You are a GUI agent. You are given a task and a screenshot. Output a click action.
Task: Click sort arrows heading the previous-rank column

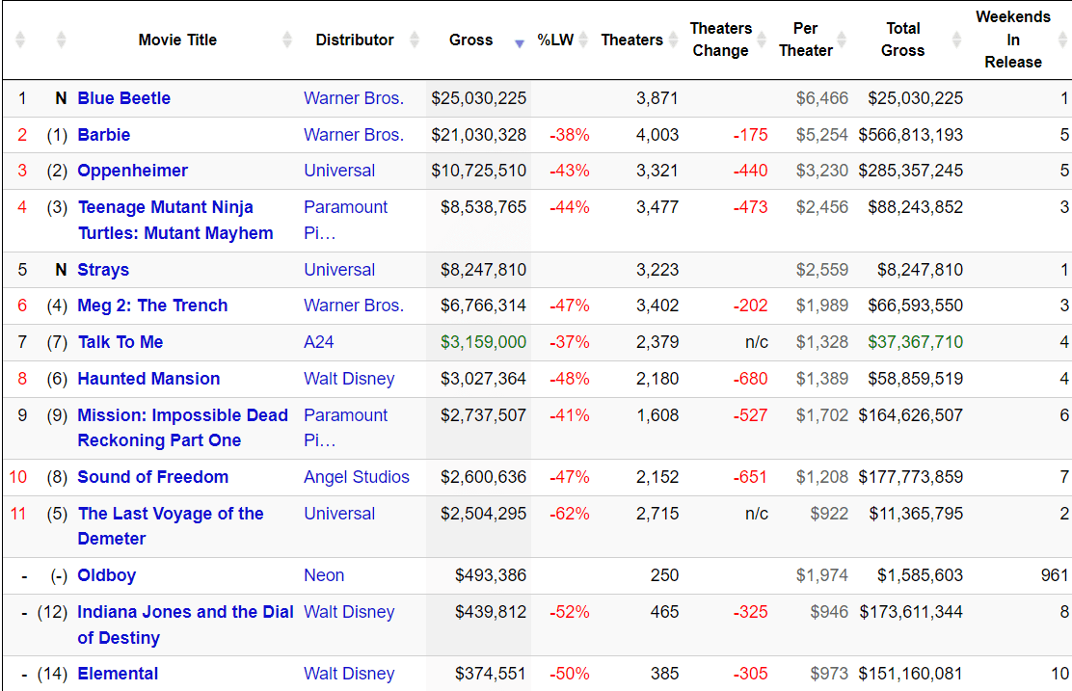(x=62, y=40)
